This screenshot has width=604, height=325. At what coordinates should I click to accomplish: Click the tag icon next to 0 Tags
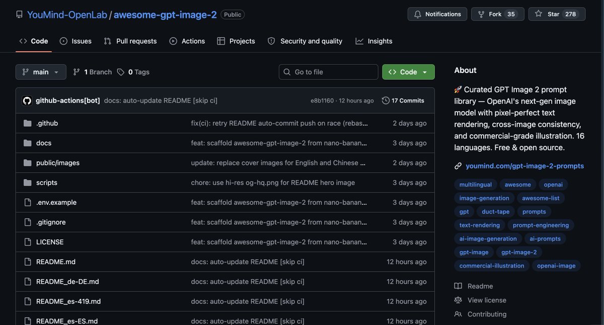click(x=121, y=72)
